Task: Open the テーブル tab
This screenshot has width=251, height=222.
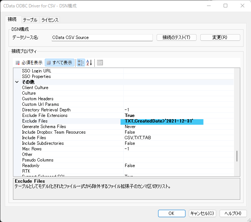Action: point(30,20)
